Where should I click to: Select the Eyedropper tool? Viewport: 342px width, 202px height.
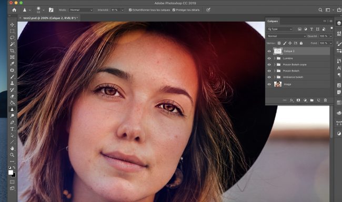[12, 64]
